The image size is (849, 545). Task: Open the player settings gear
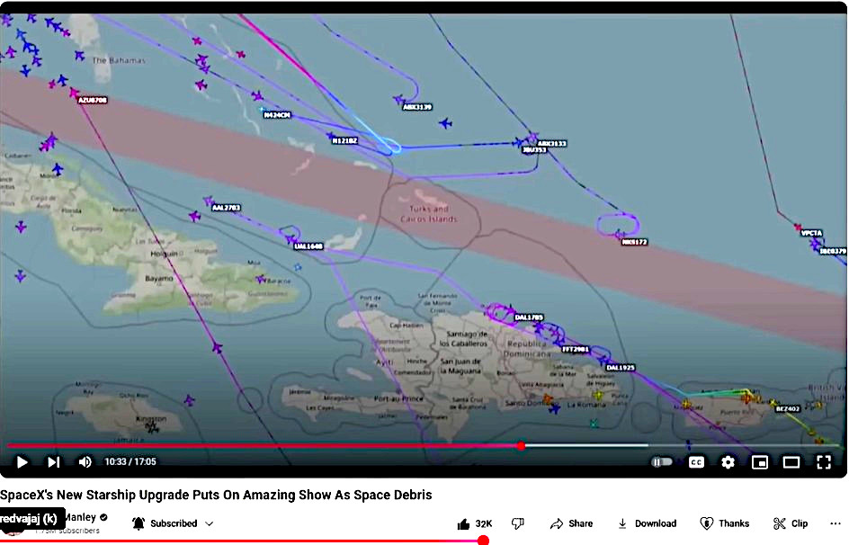click(x=728, y=462)
